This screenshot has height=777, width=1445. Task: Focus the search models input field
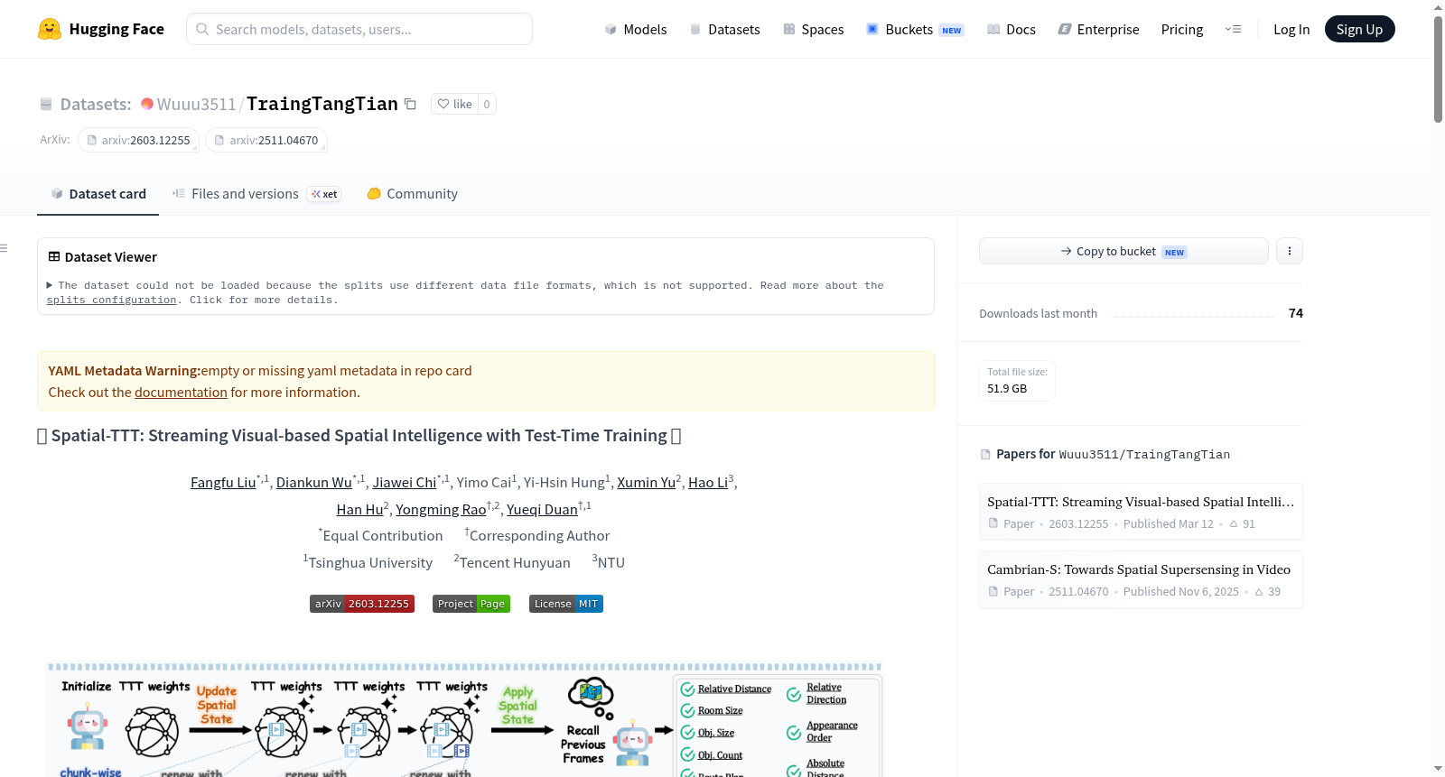pos(359,29)
